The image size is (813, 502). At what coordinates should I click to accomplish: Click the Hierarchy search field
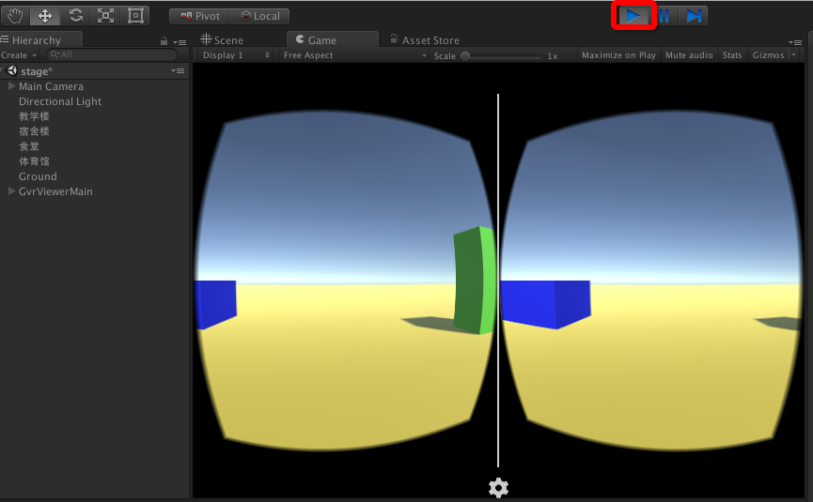tap(112, 54)
